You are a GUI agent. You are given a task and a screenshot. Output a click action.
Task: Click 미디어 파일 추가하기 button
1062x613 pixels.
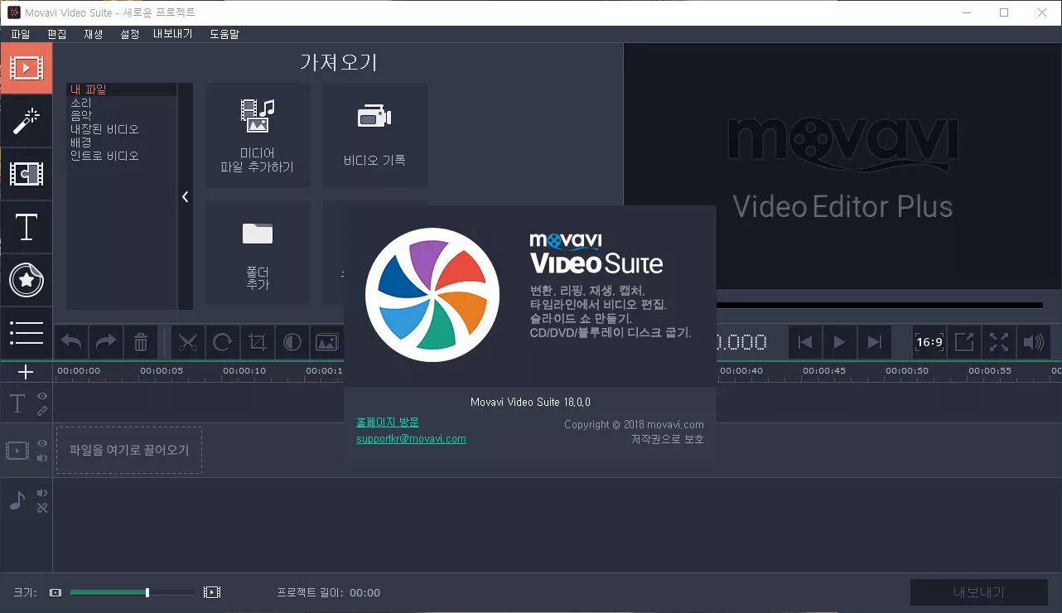258,135
